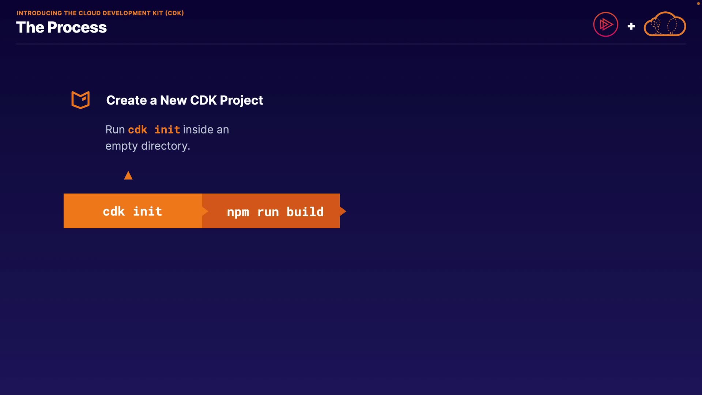
Task: Click the orange triangle pointer above cdk init
Action: 128,176
